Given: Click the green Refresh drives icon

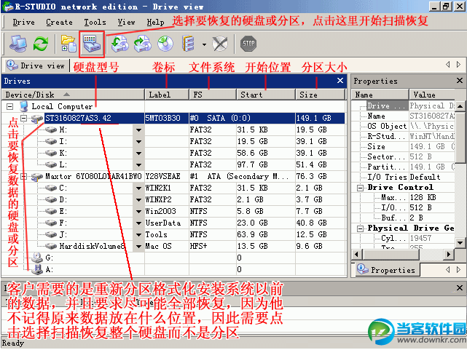Looking at the screenshot, I should point(41,44).
